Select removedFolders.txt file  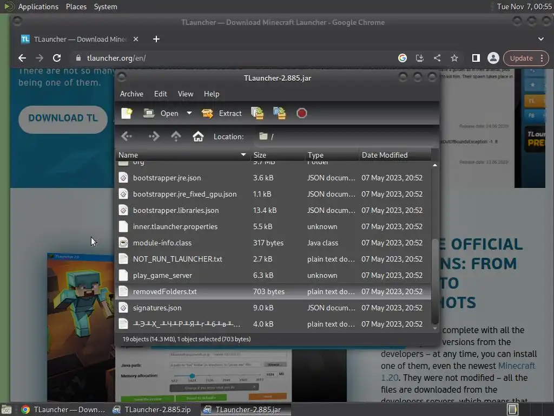click(x=273, y=291)
